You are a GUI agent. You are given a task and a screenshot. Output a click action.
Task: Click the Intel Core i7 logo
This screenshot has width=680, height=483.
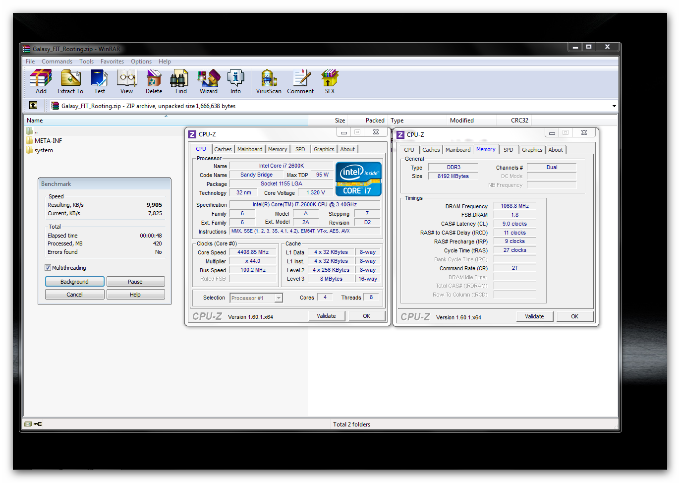click(x=358, y=179)
